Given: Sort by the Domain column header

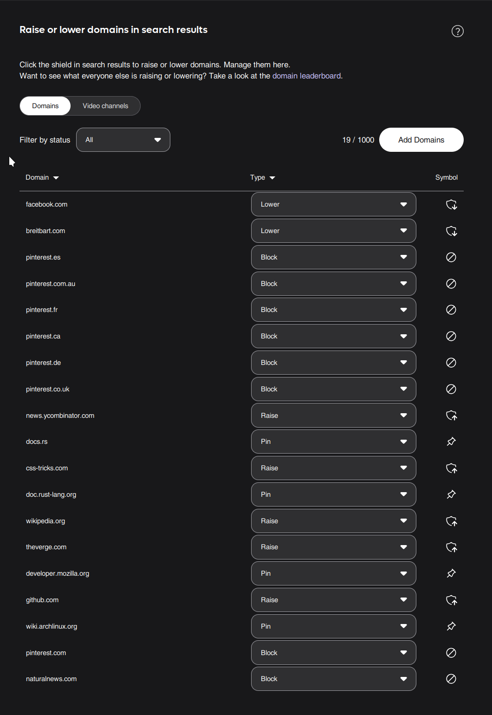Looking at the screenshot, I should [42, 177].
